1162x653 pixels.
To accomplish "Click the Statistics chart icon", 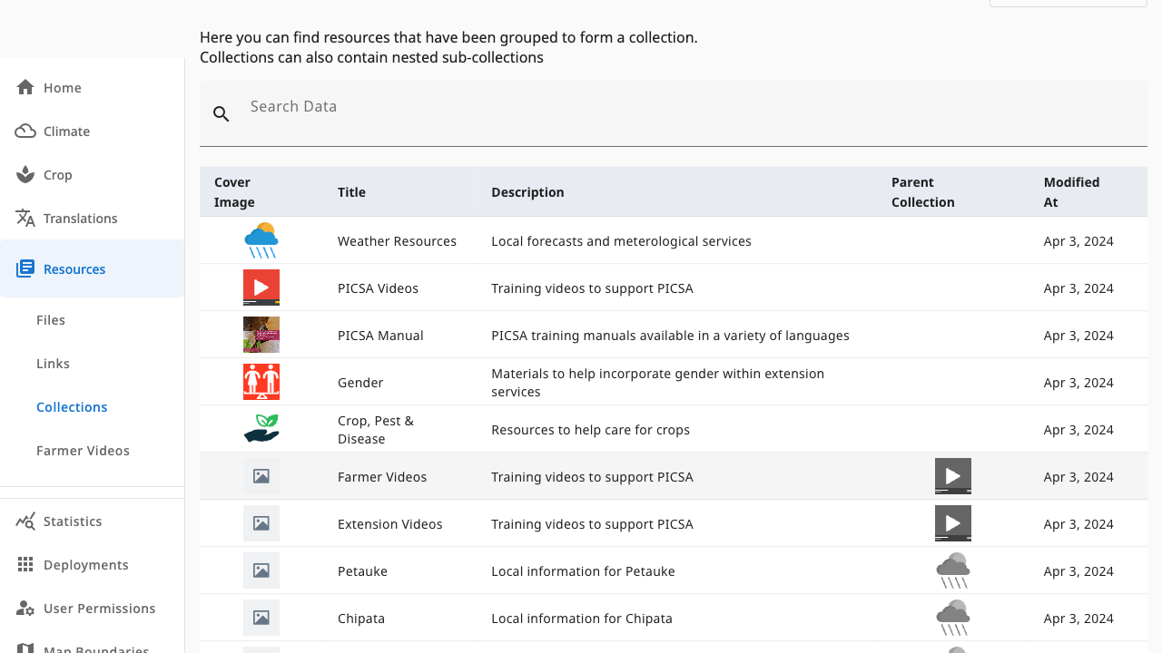I will (25, 521).
